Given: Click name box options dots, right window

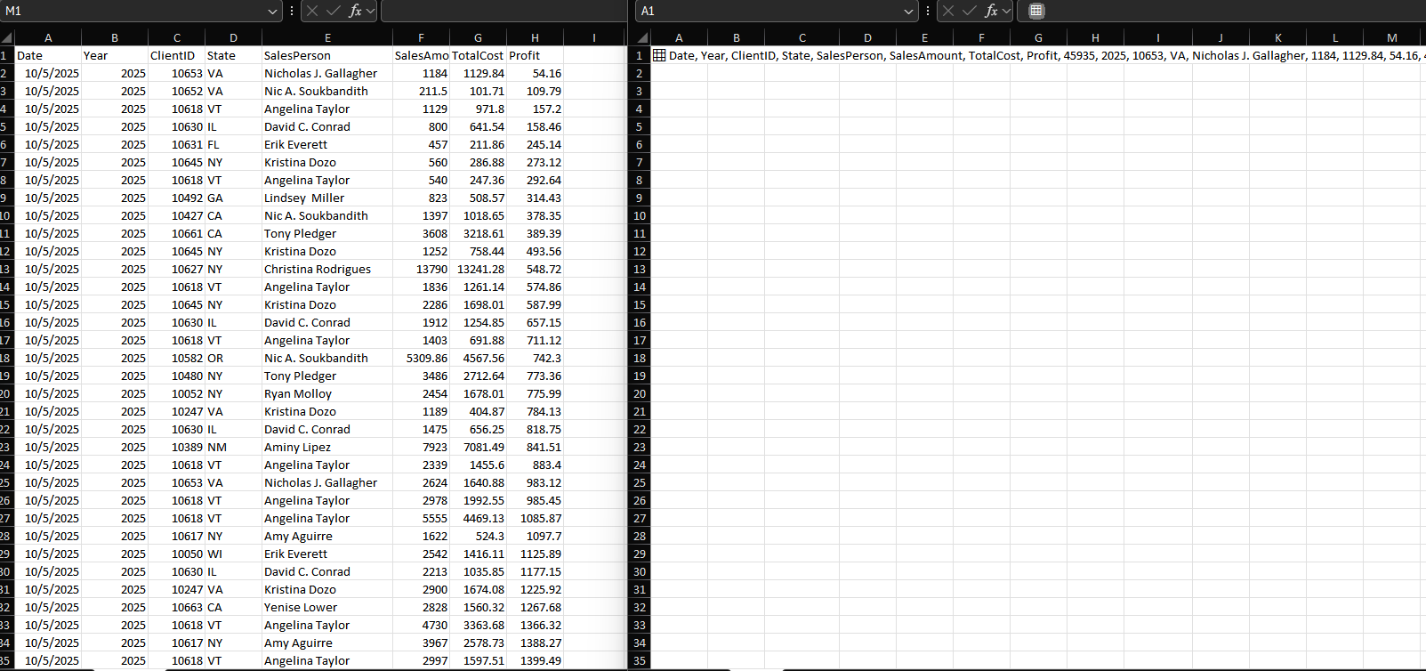Looking at the screenshot, I should coord(928,11).
